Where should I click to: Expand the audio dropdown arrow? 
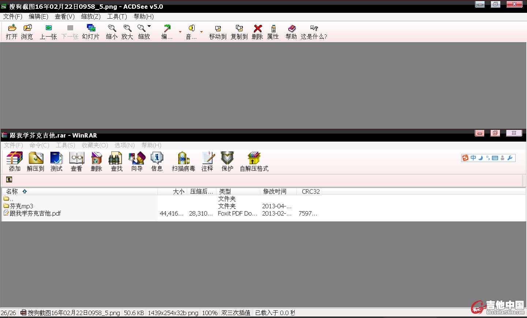pyautogui.click(x=201, y=32)
